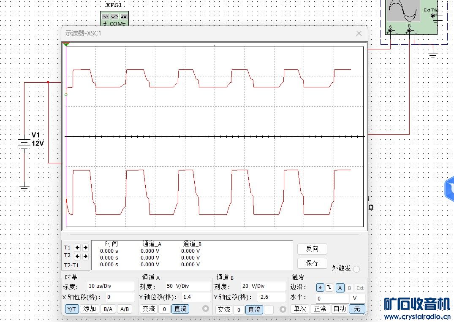Click the timebase scale 10 us/Div field
The width and height of the screenshot is (454, 322).
pos(111,286)
